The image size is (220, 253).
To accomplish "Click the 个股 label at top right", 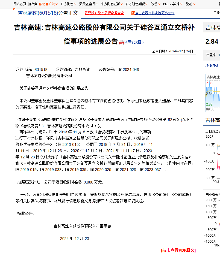I will [x=217, y=13].
